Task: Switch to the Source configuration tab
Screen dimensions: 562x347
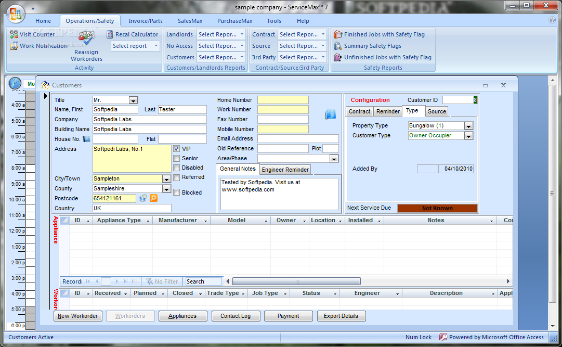Action: 437,111
